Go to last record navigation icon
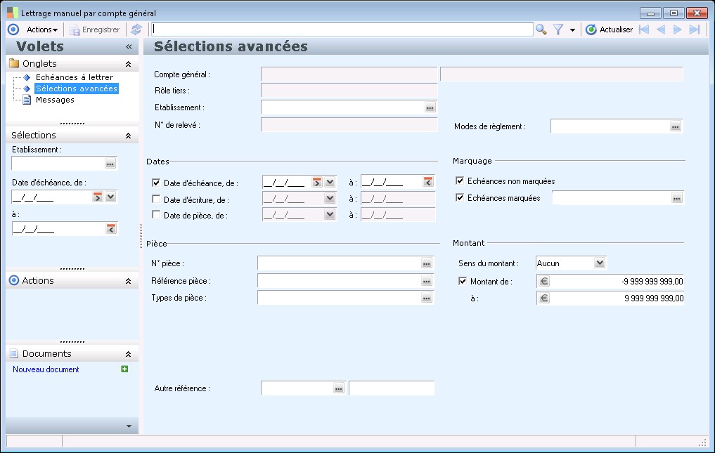Screen dimensions: 715x453 pyautogui.click(x=695, y=29)
